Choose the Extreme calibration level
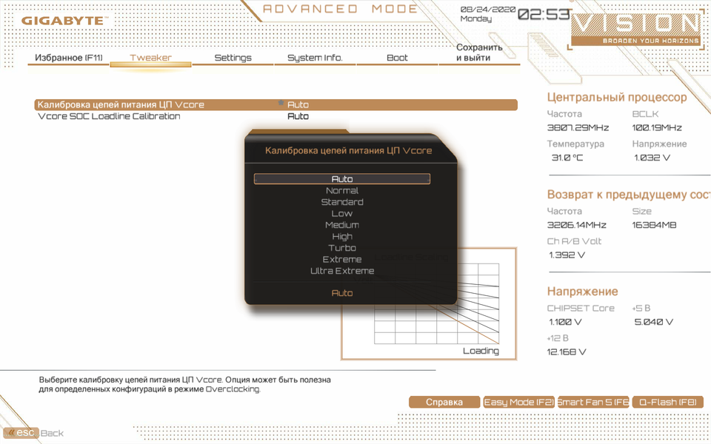The height and width of the screenshot is (444, 711). coord(342,259)
